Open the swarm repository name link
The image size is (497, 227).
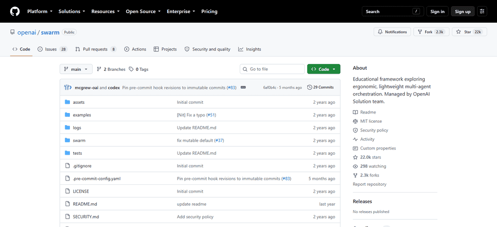coord(50,32)
